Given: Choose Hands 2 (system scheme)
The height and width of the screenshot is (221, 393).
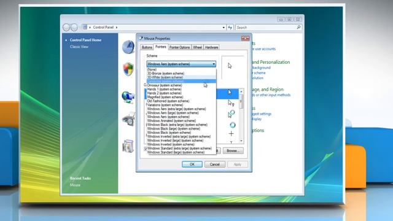Looking at the screenshot, I should click(x=181, y=93).
